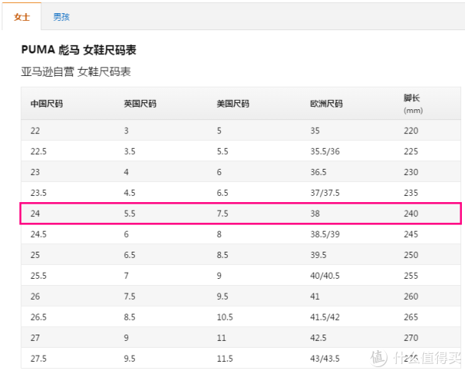Image resolution: width=465 pixels, height=371 pixels.
Task: Click European size cell 43/43.5
Action: pos(325,359)
